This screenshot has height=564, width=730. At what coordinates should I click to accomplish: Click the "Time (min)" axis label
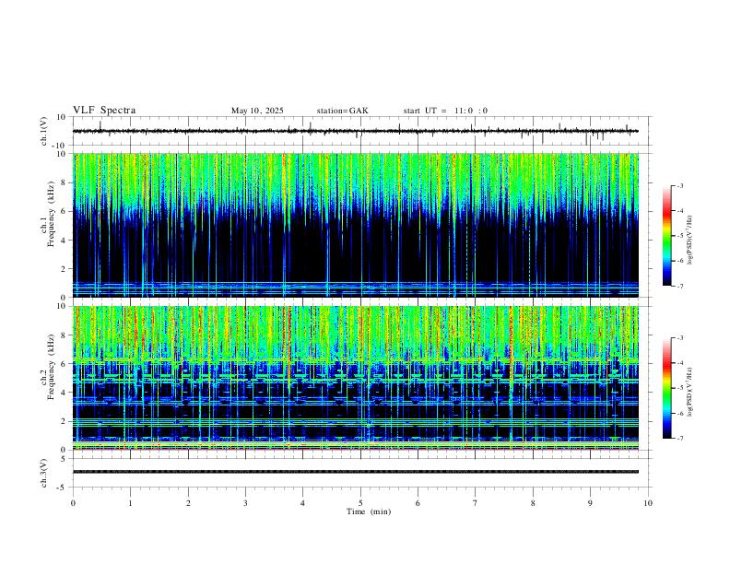(369, 511)
